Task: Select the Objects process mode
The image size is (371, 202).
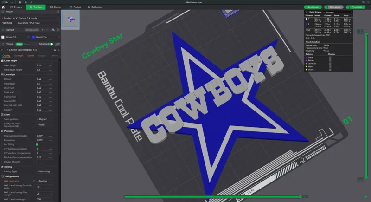Action: [x=26, y=44]
